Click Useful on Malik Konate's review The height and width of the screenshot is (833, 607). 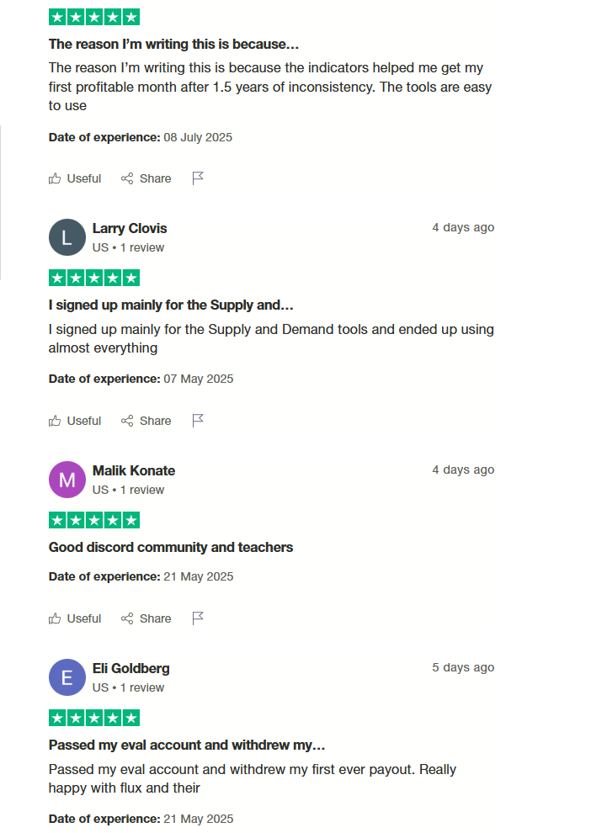[x=75, y=618]
